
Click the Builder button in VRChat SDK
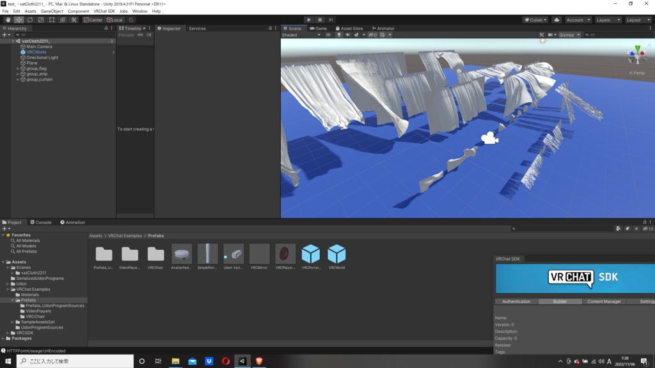pyautogui.click(x=560, y=302)
